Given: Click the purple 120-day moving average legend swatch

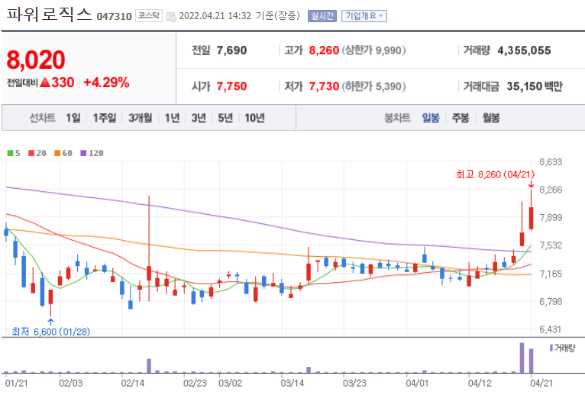Looking at the screenshot, I should pyautogui.click(x=83, y=153).
